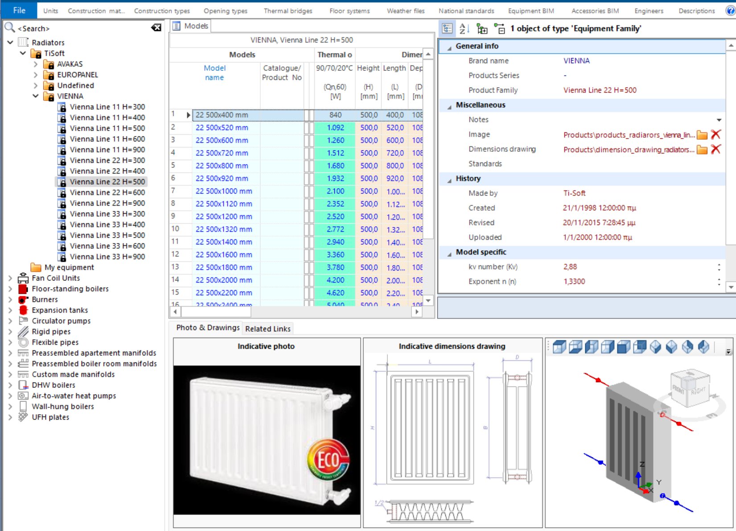Open the Notes dropdown in Miscellaneous section

pyautogui.click(x=719, y=120)
